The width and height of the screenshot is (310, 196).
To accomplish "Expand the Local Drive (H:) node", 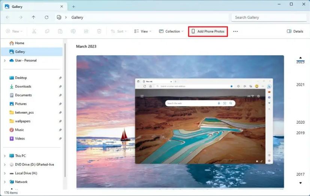I will [5, 173].
